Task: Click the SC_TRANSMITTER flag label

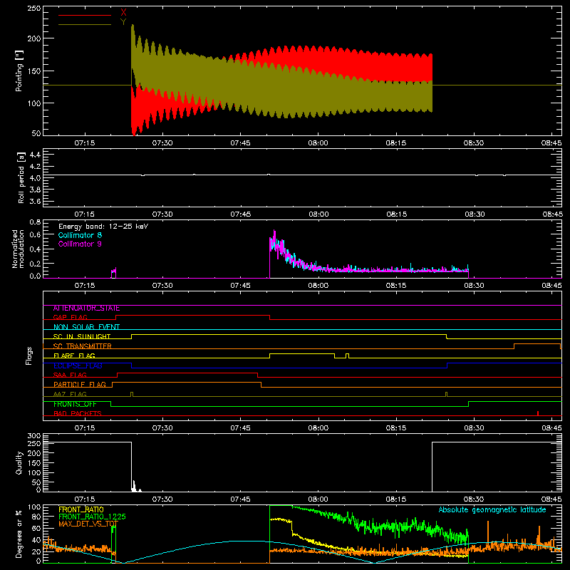Action: pyautogui.click(x=83, y=346)
